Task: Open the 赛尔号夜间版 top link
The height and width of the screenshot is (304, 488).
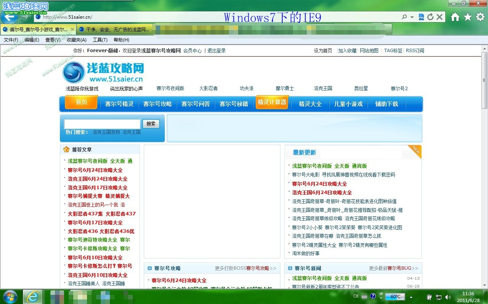Action: (x=170, y=88)
